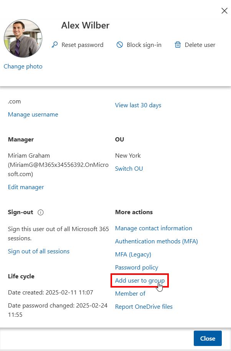Open MFA (Legacy) settings

click(x=133, y=255)
